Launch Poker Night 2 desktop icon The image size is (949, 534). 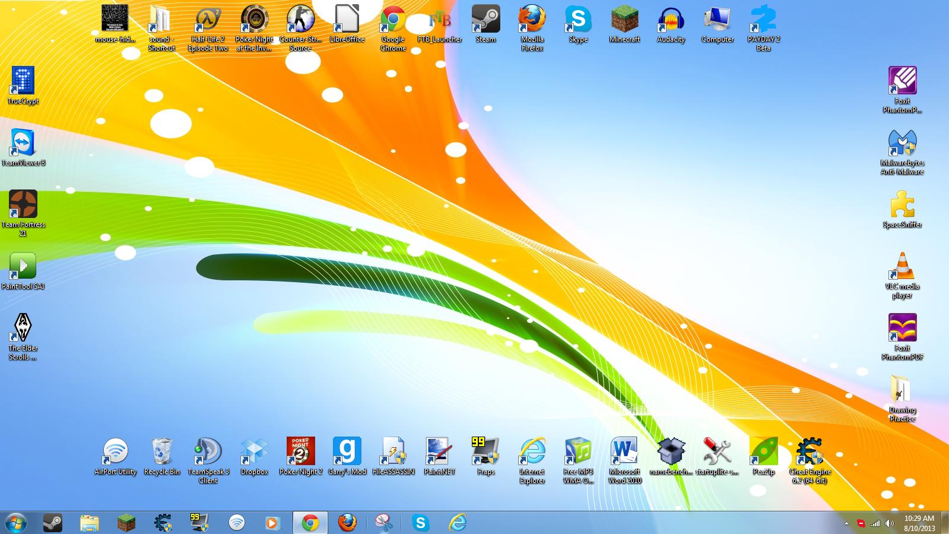(300, 457)
